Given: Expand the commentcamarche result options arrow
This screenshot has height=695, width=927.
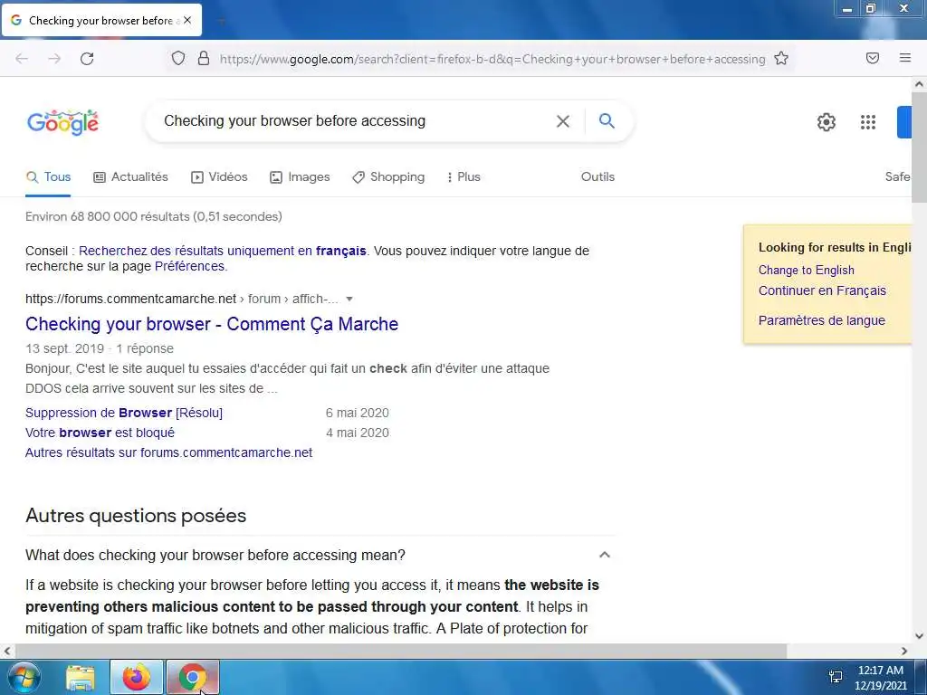Looking at the screenshot, I should pyautogui.click(x=349, y=299).
